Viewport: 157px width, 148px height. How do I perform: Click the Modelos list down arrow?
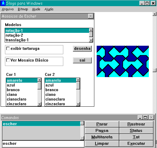(91, 40)
